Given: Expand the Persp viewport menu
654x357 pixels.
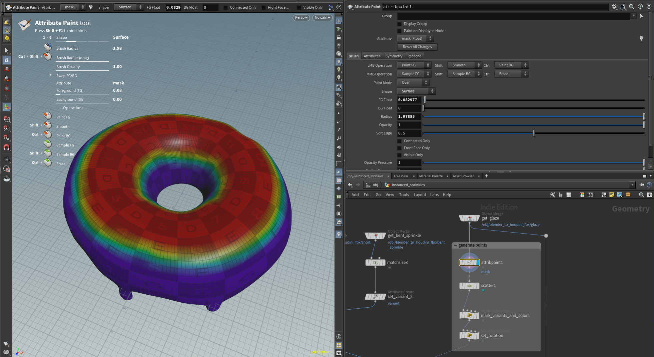Looking at the screenshot, I should 301,18.
